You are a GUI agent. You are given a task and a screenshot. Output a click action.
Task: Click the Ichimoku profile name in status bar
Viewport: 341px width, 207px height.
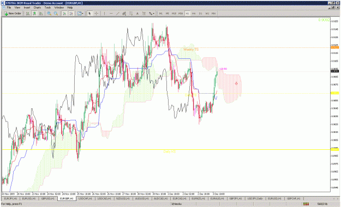tap(176, 204)
